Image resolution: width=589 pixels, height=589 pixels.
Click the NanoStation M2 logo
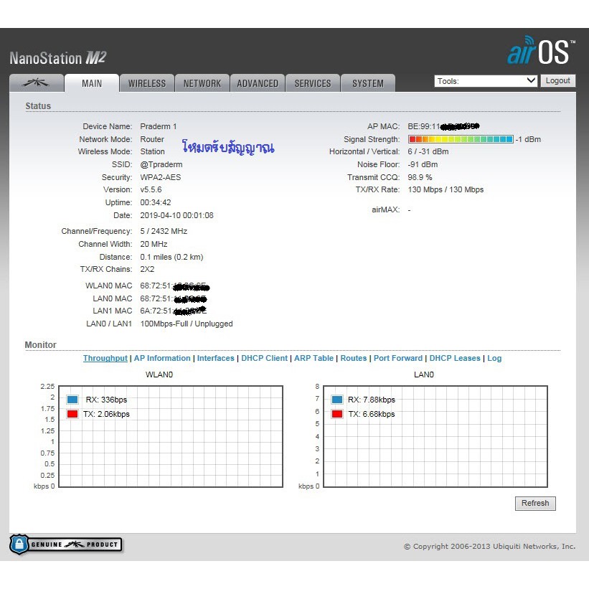coord(58,59)
